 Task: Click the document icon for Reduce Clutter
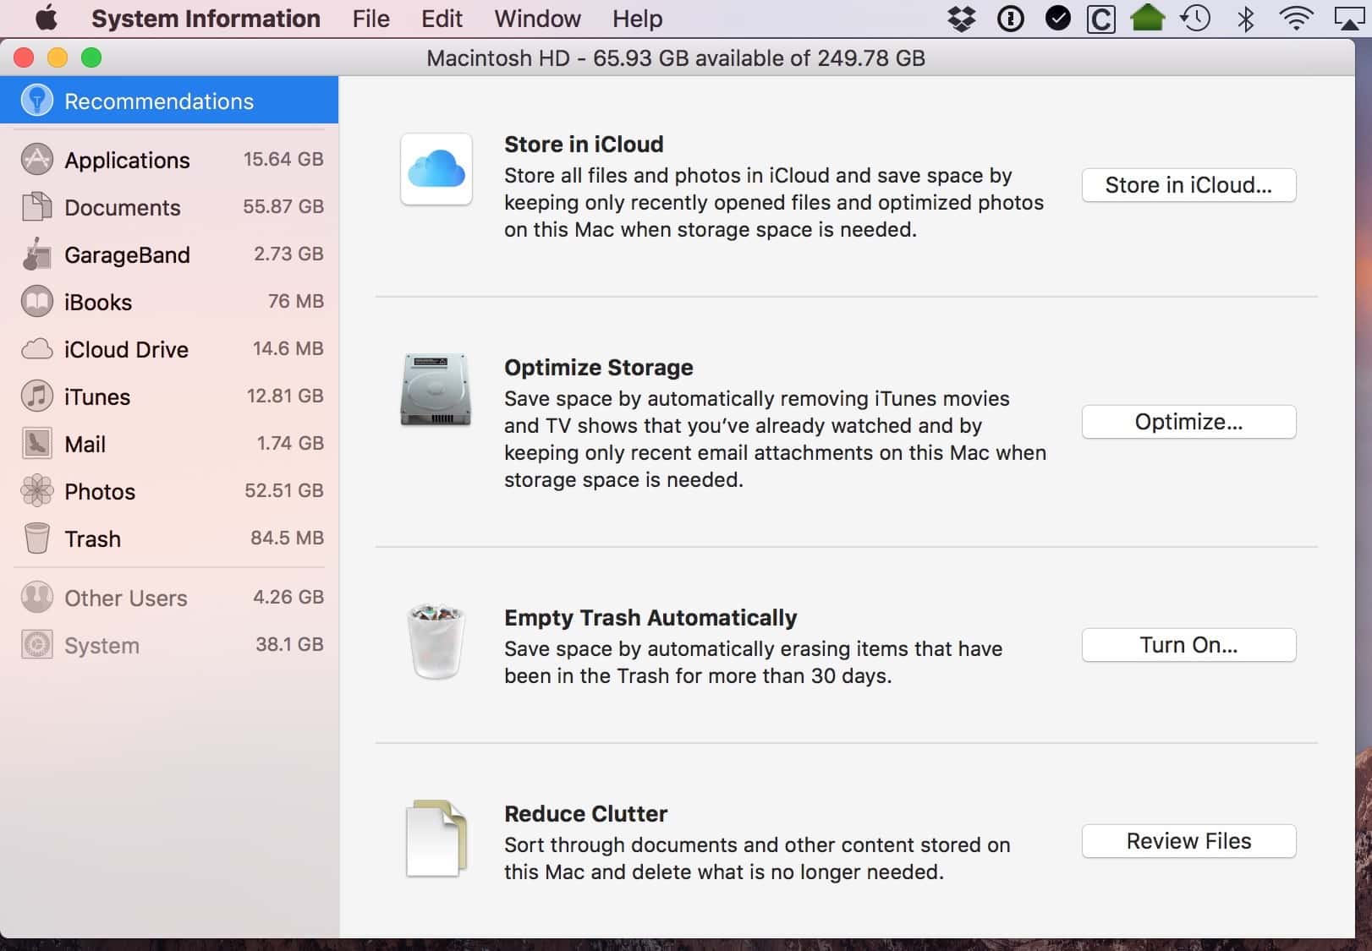click(x=436, y=838)
